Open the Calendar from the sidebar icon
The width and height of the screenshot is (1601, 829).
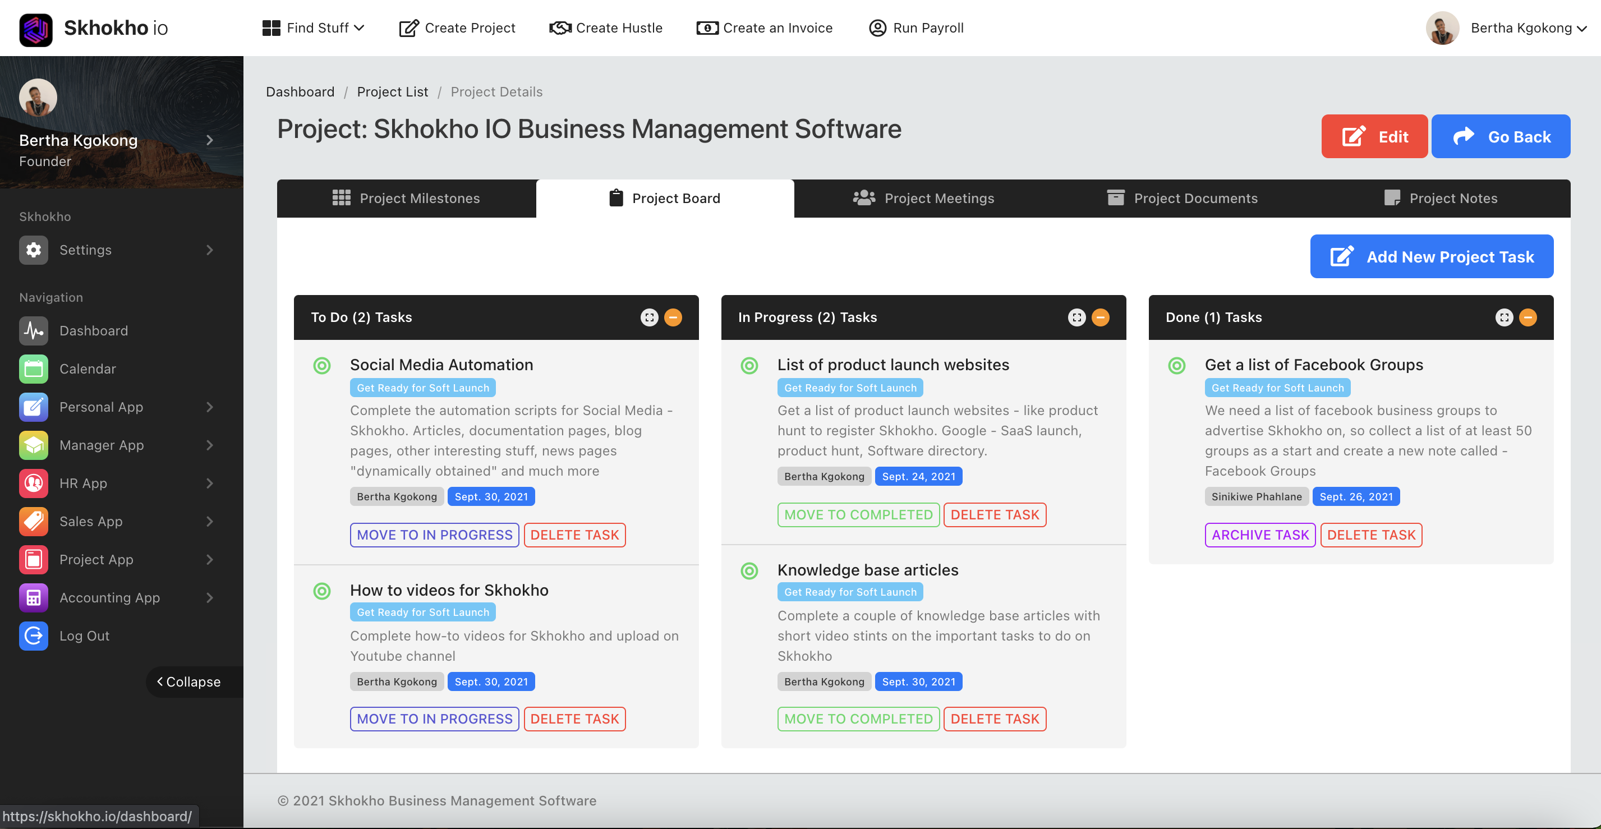click(x=33, y=369)
